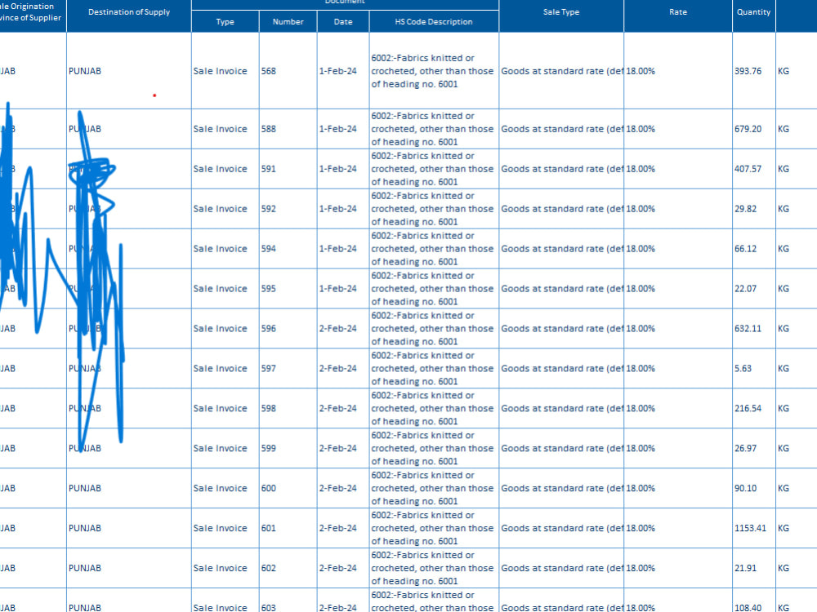The width and height of the screenshot is (817, 612).
Task: Select invoice number 595 cell
Action: (x=288, y=289)
